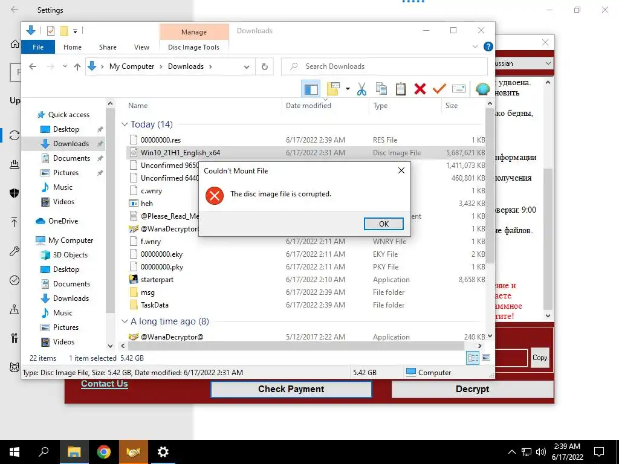Switch to large icons view in status bar

coord(486,358)
